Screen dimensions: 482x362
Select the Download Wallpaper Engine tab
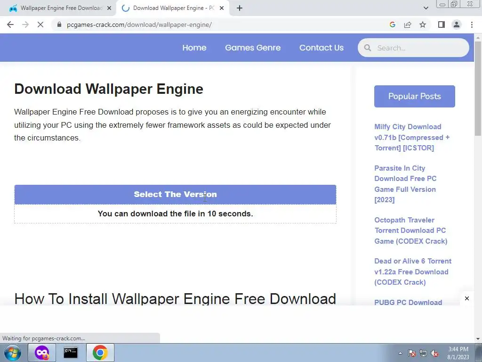[172, 8]
